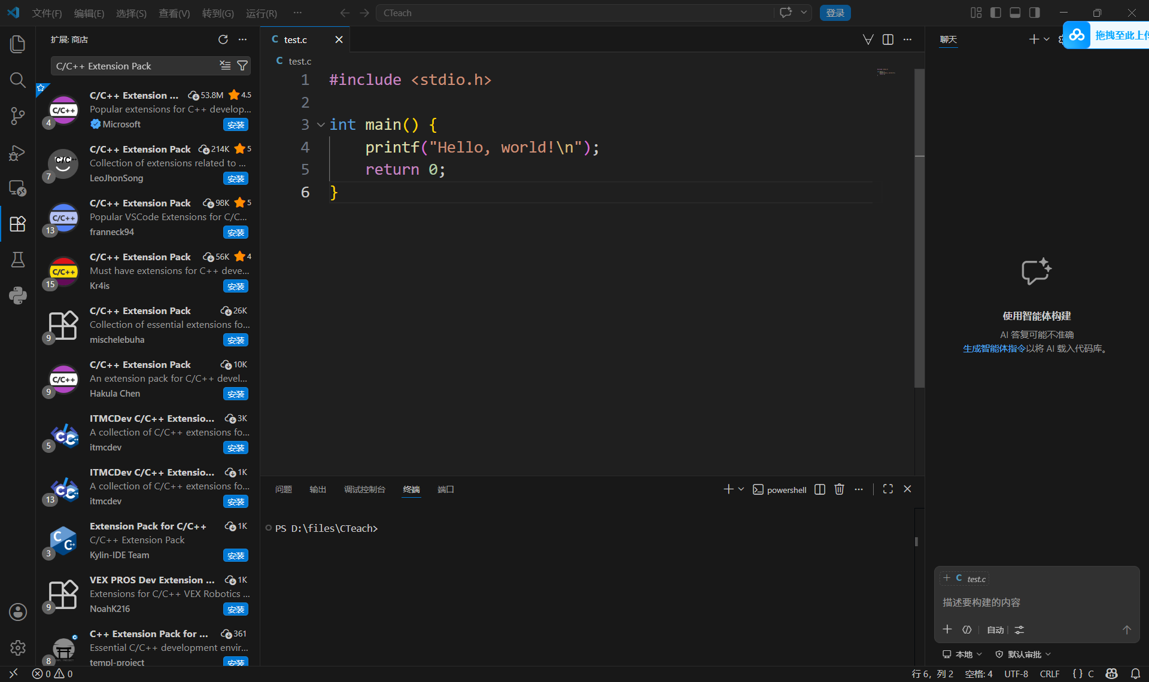The image size is (1149, 682).
Task: Open the hidden menu bar overflow
Action: coord(297,13)
